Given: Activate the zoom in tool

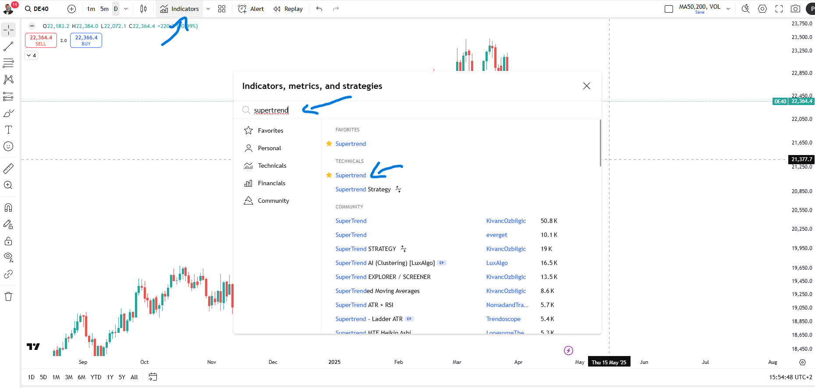Looking at the screenshot, I should [8, 185].
